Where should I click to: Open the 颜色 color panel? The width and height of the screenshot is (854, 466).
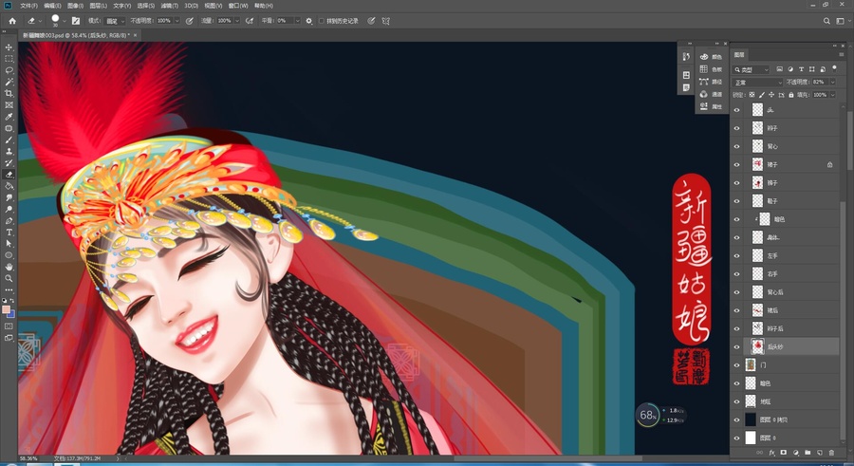[712, 57]
